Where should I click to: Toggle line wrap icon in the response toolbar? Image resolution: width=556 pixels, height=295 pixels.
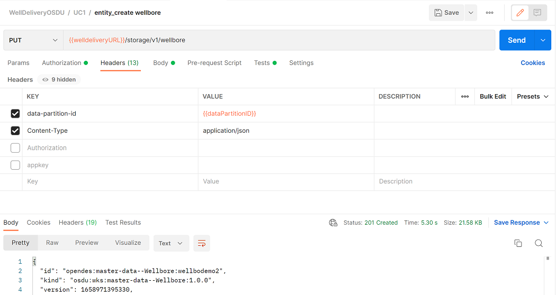coord(202,243)
